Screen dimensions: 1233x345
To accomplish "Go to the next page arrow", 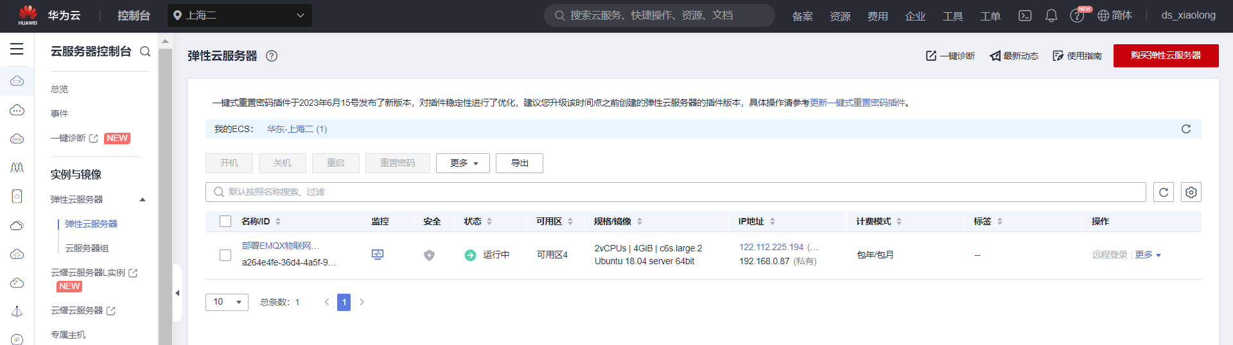I will pos(362,302).
